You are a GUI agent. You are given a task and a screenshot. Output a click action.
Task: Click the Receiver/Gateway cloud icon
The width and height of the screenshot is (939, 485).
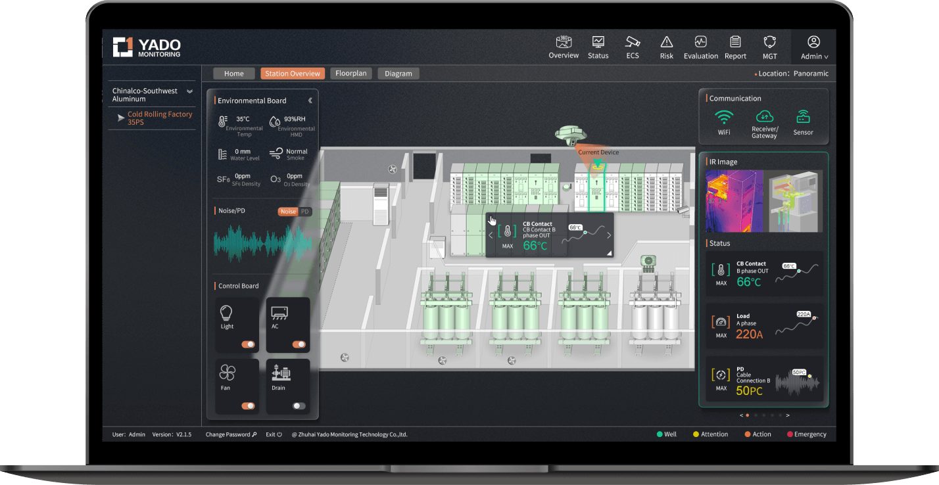(765, 116)
